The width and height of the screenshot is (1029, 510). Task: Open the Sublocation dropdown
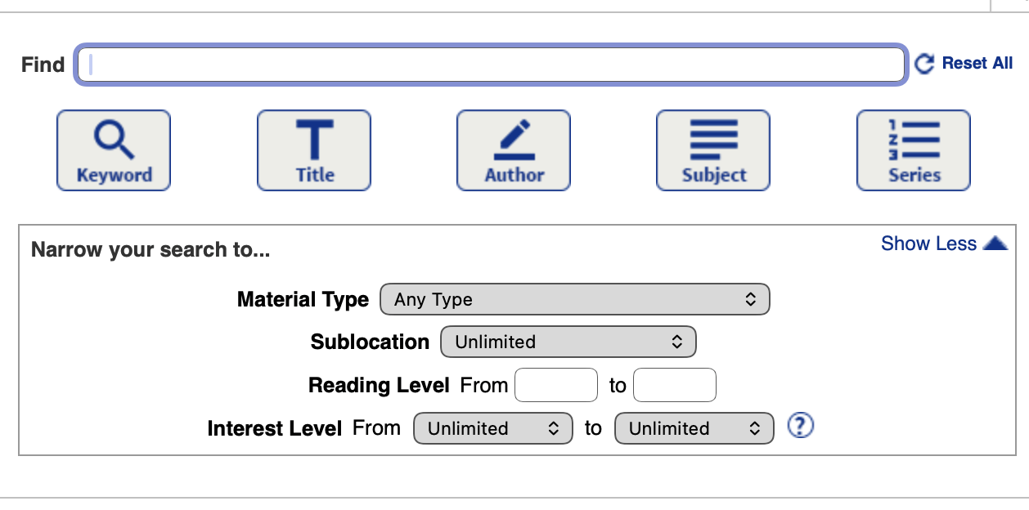point(568,342)
